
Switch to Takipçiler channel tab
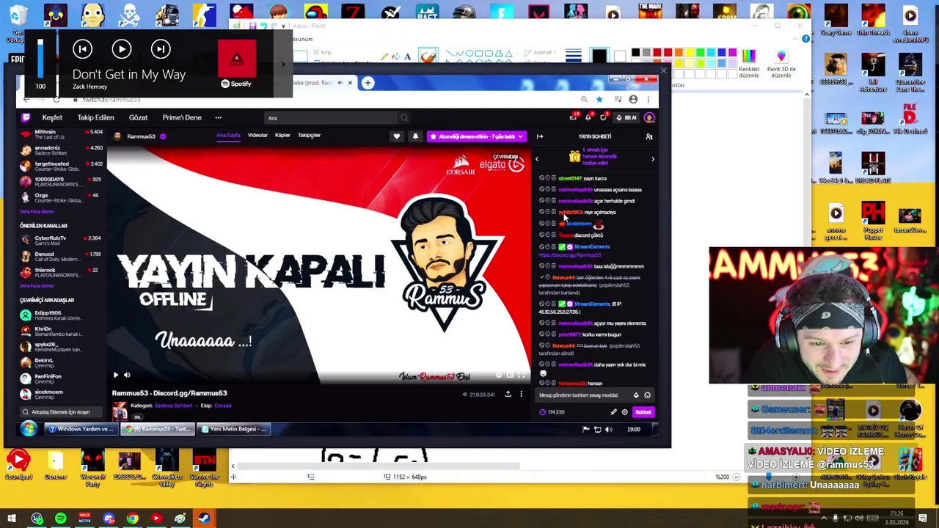click(x=309, y=136)
